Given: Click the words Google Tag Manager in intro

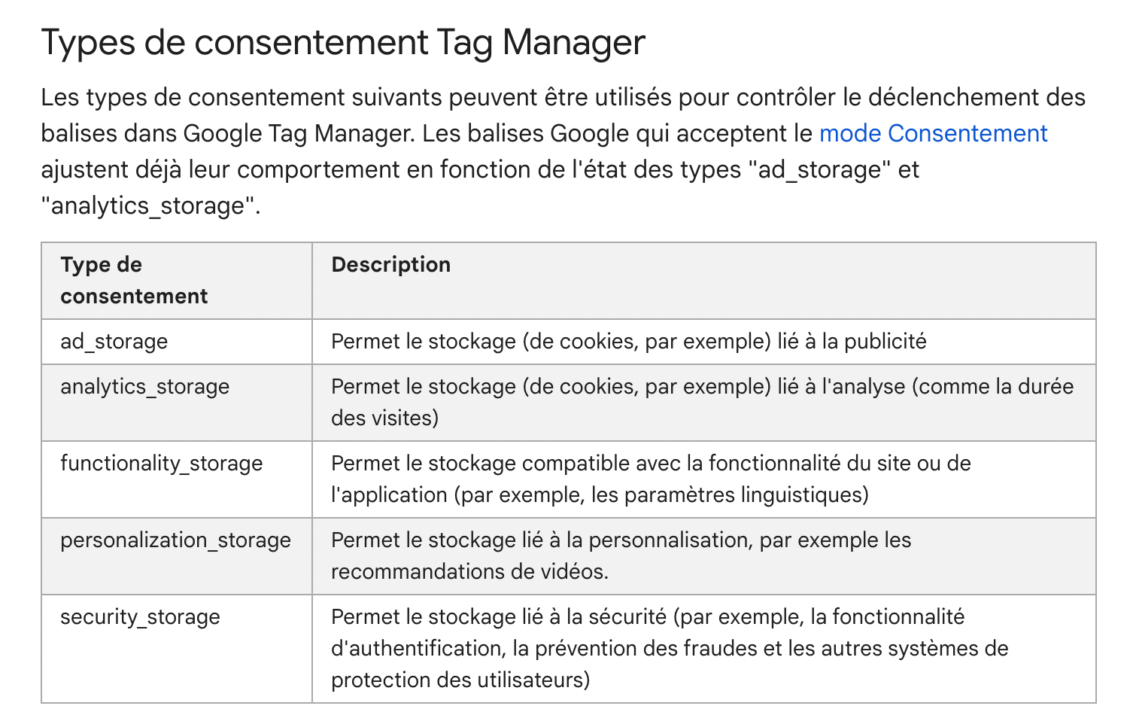Looking at the screenshot, I should 298,133.
